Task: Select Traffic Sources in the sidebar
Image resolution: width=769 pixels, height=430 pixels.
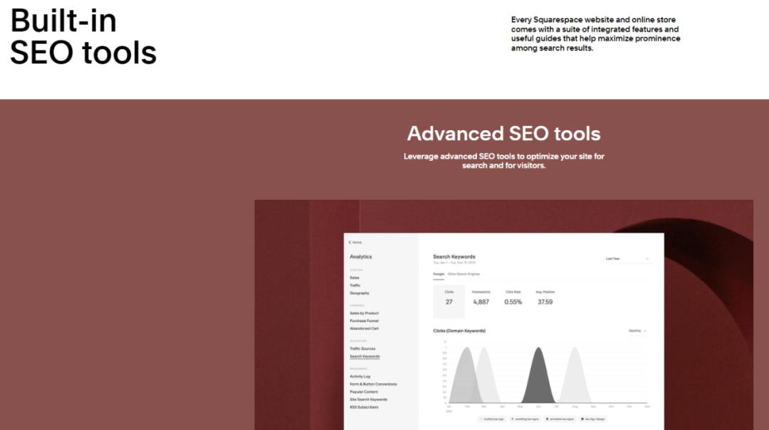Action: [x=362, y=349]
